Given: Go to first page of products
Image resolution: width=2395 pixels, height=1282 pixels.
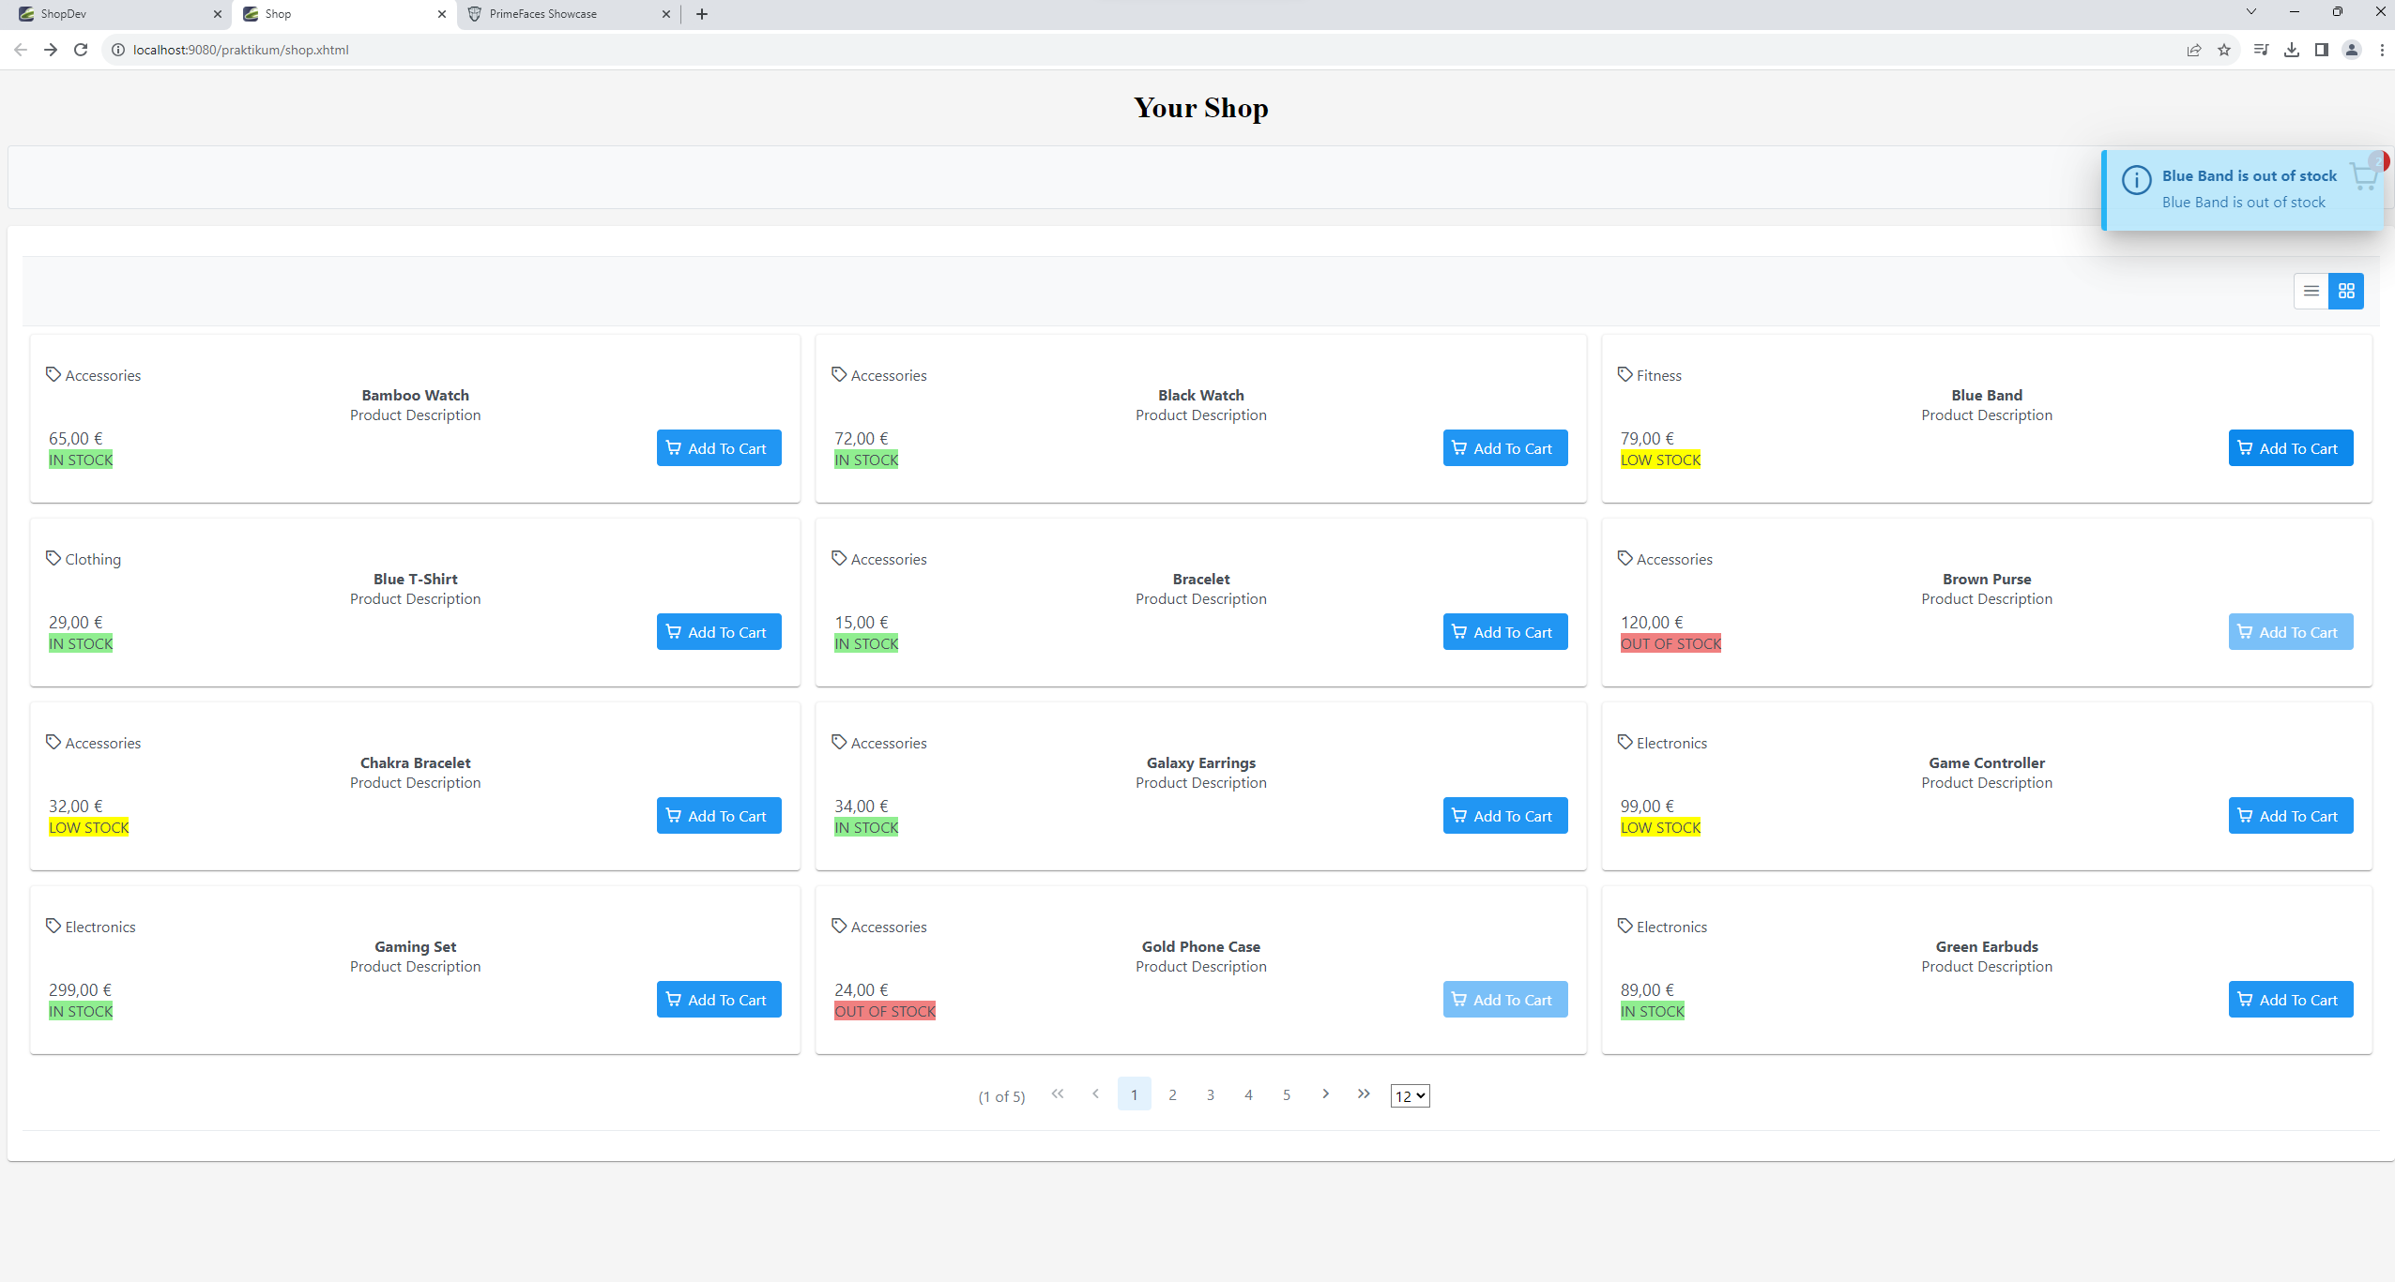Looking at the screenshot, I should click(1058, 1093).
